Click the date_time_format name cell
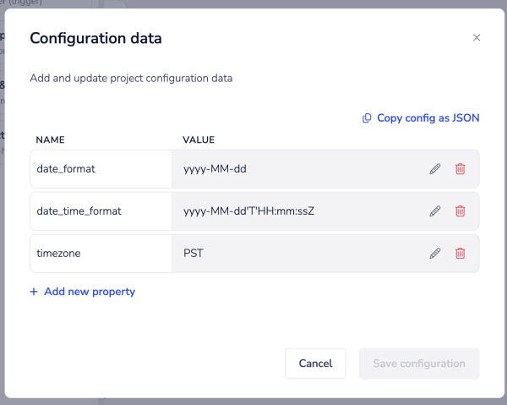The width and height of the screenshot is (507, 405). (x=101, y=211)
